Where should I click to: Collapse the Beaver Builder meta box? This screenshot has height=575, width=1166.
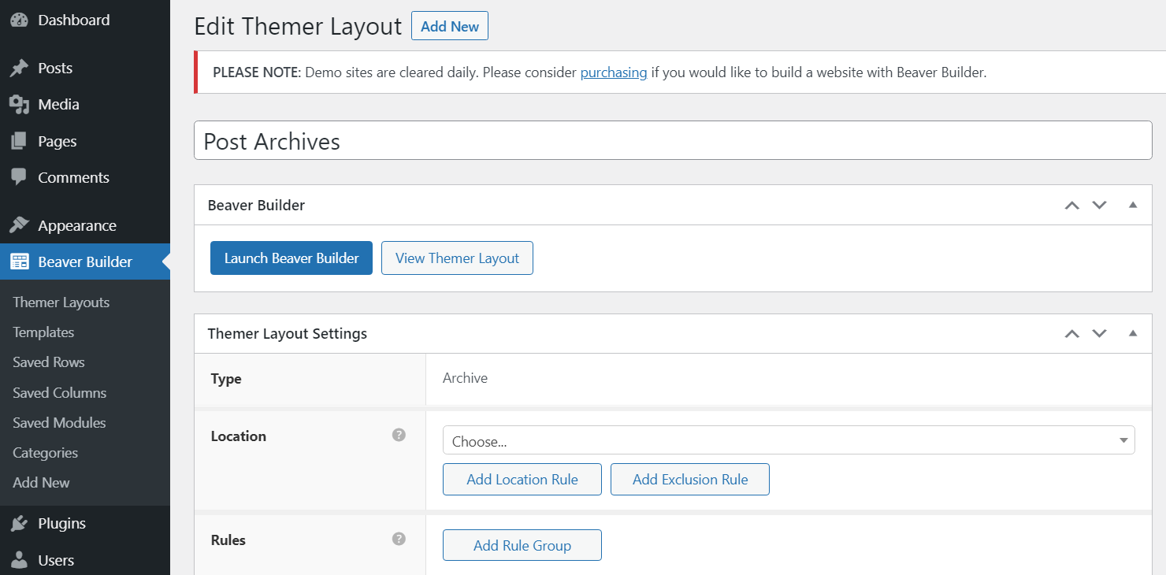click(1133, 204)
